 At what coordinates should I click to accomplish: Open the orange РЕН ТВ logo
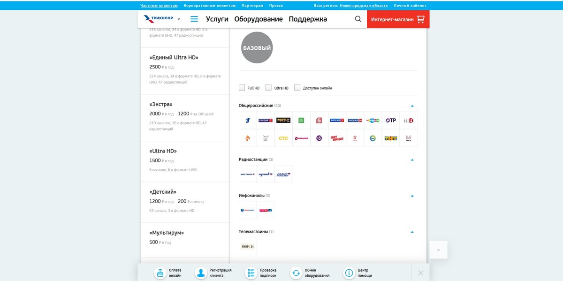[248, 138]
